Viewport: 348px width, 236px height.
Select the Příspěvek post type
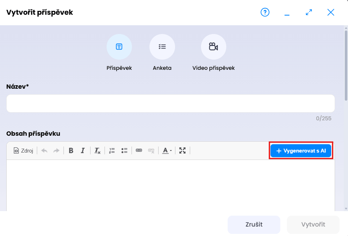(119, 47)
